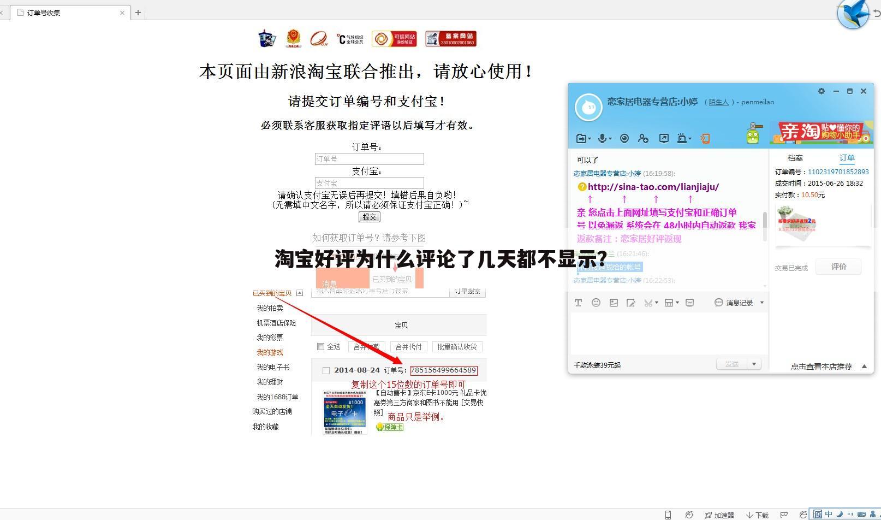Take a screenshot with the scissors icon
Viewport: 881px width, 520px height.
pyautogui.click(x=648, y=303)
